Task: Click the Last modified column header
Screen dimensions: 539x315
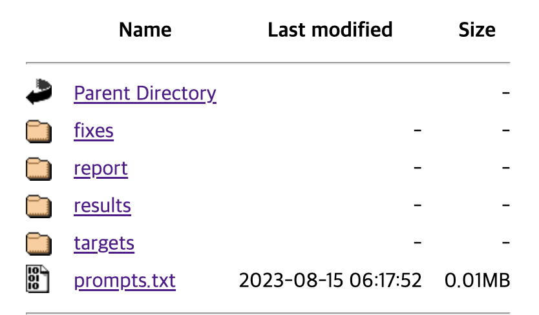Action: [330, 30]
